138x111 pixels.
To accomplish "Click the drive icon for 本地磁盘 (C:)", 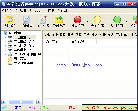I will 10,37.
